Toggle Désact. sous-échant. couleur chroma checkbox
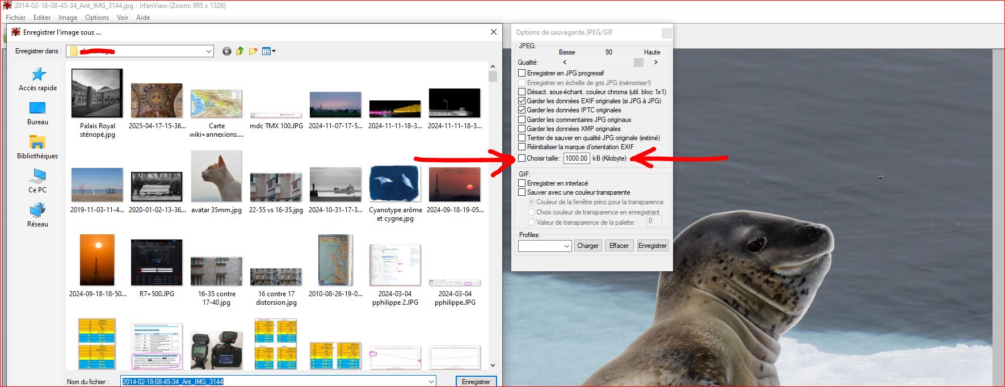The image size is (1005, 387). click(x=522, y=91)
